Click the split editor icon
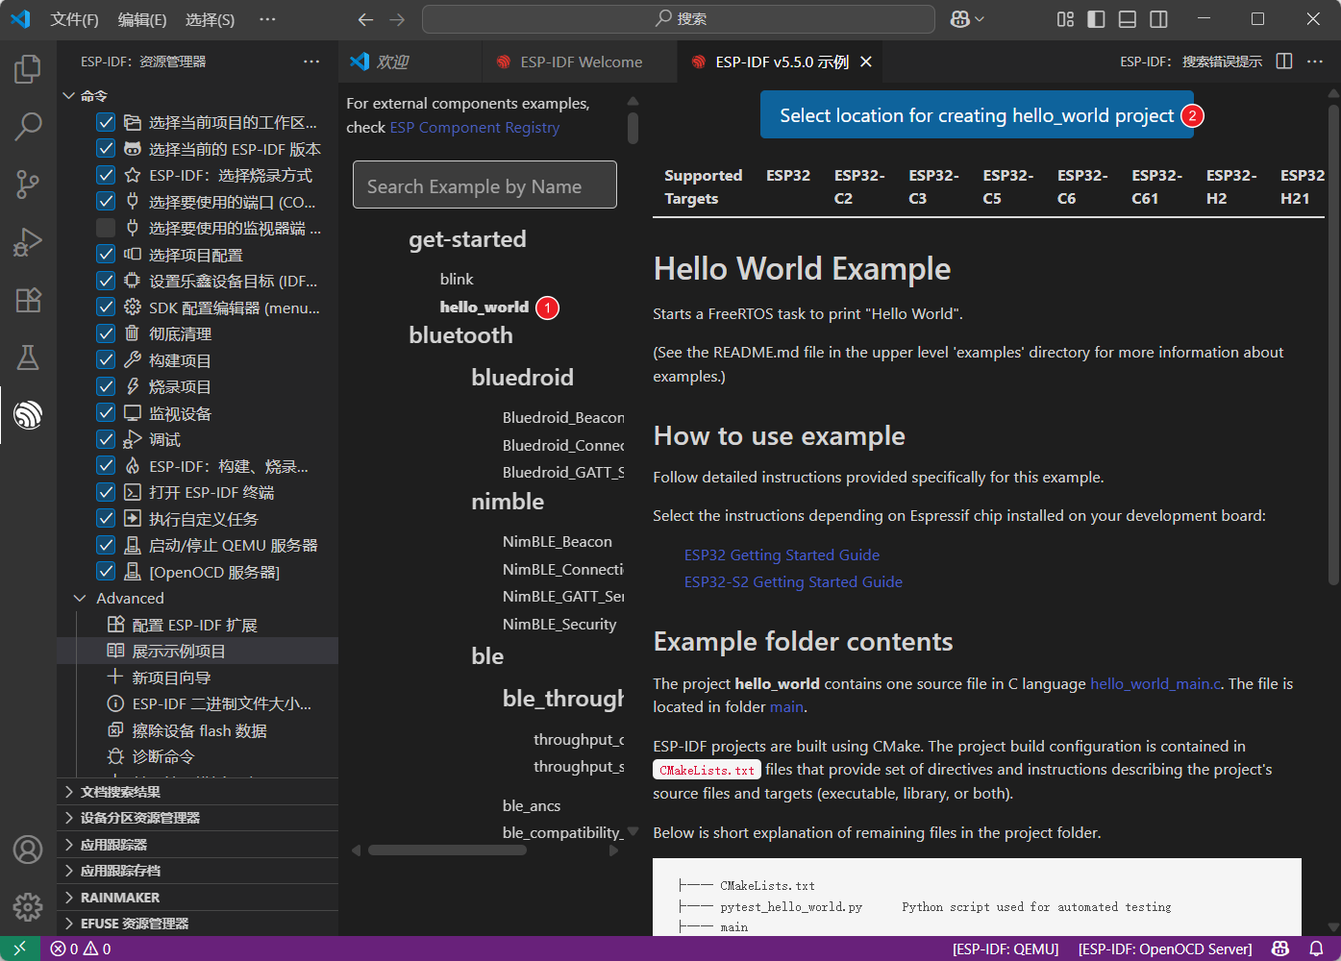 [1283, 62]
